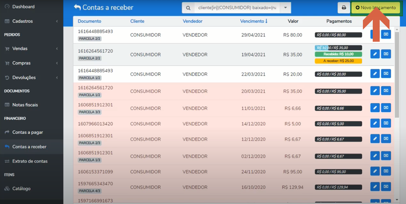This screenshot has height=204, width=406.
Task: Open Extrato de contas in the sidebar
Action: click(32, 161)
